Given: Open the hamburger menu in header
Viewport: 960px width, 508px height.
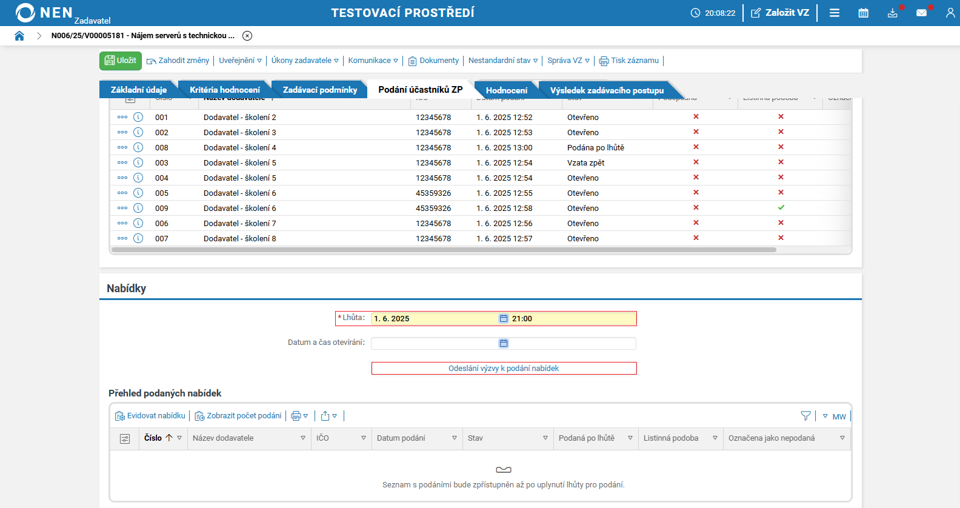Looking at the screenshot, I should [835, 13].
